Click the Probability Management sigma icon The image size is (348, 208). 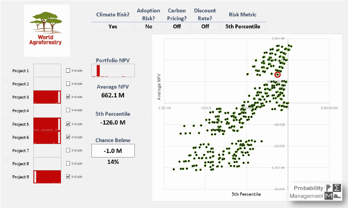pyautogui.click(x=337, y=188)
